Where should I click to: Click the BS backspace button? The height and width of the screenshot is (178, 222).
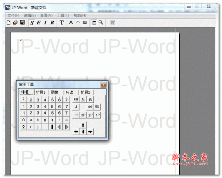(x=97, y=107)
